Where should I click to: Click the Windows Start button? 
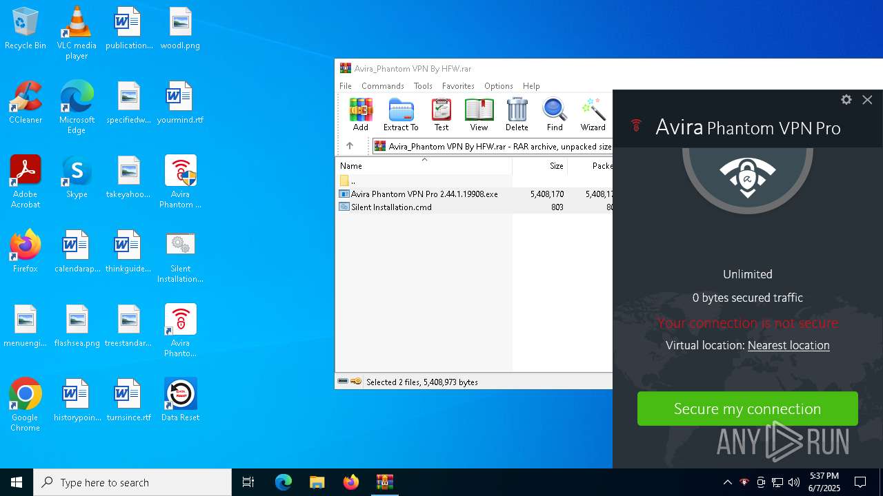(17, 482)
